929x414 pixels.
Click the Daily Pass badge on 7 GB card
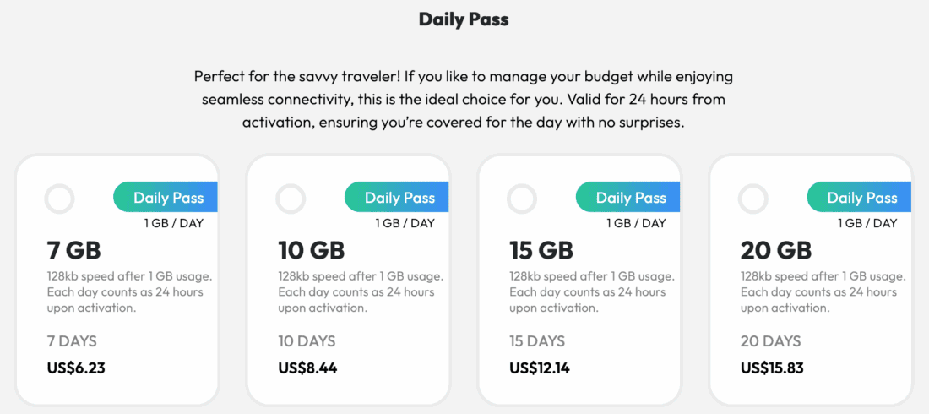click(166, 198)
